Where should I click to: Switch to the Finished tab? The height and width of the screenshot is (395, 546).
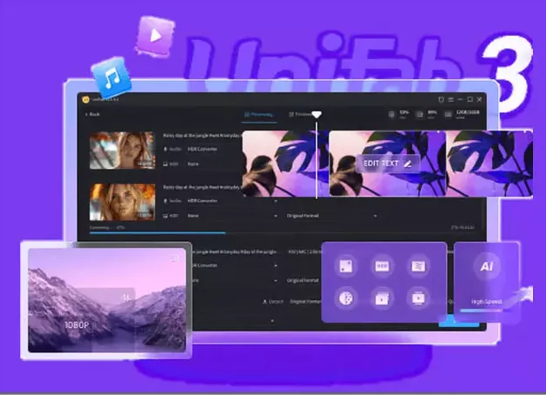[300, 114]
